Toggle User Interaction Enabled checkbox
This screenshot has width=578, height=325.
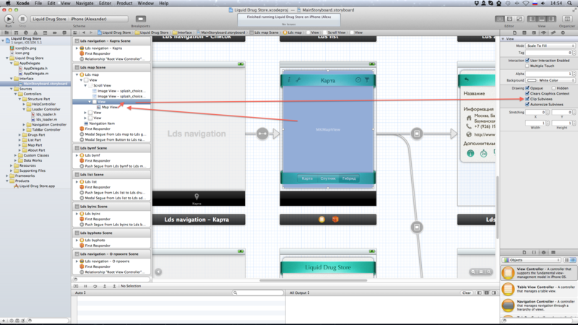[527, 61]
